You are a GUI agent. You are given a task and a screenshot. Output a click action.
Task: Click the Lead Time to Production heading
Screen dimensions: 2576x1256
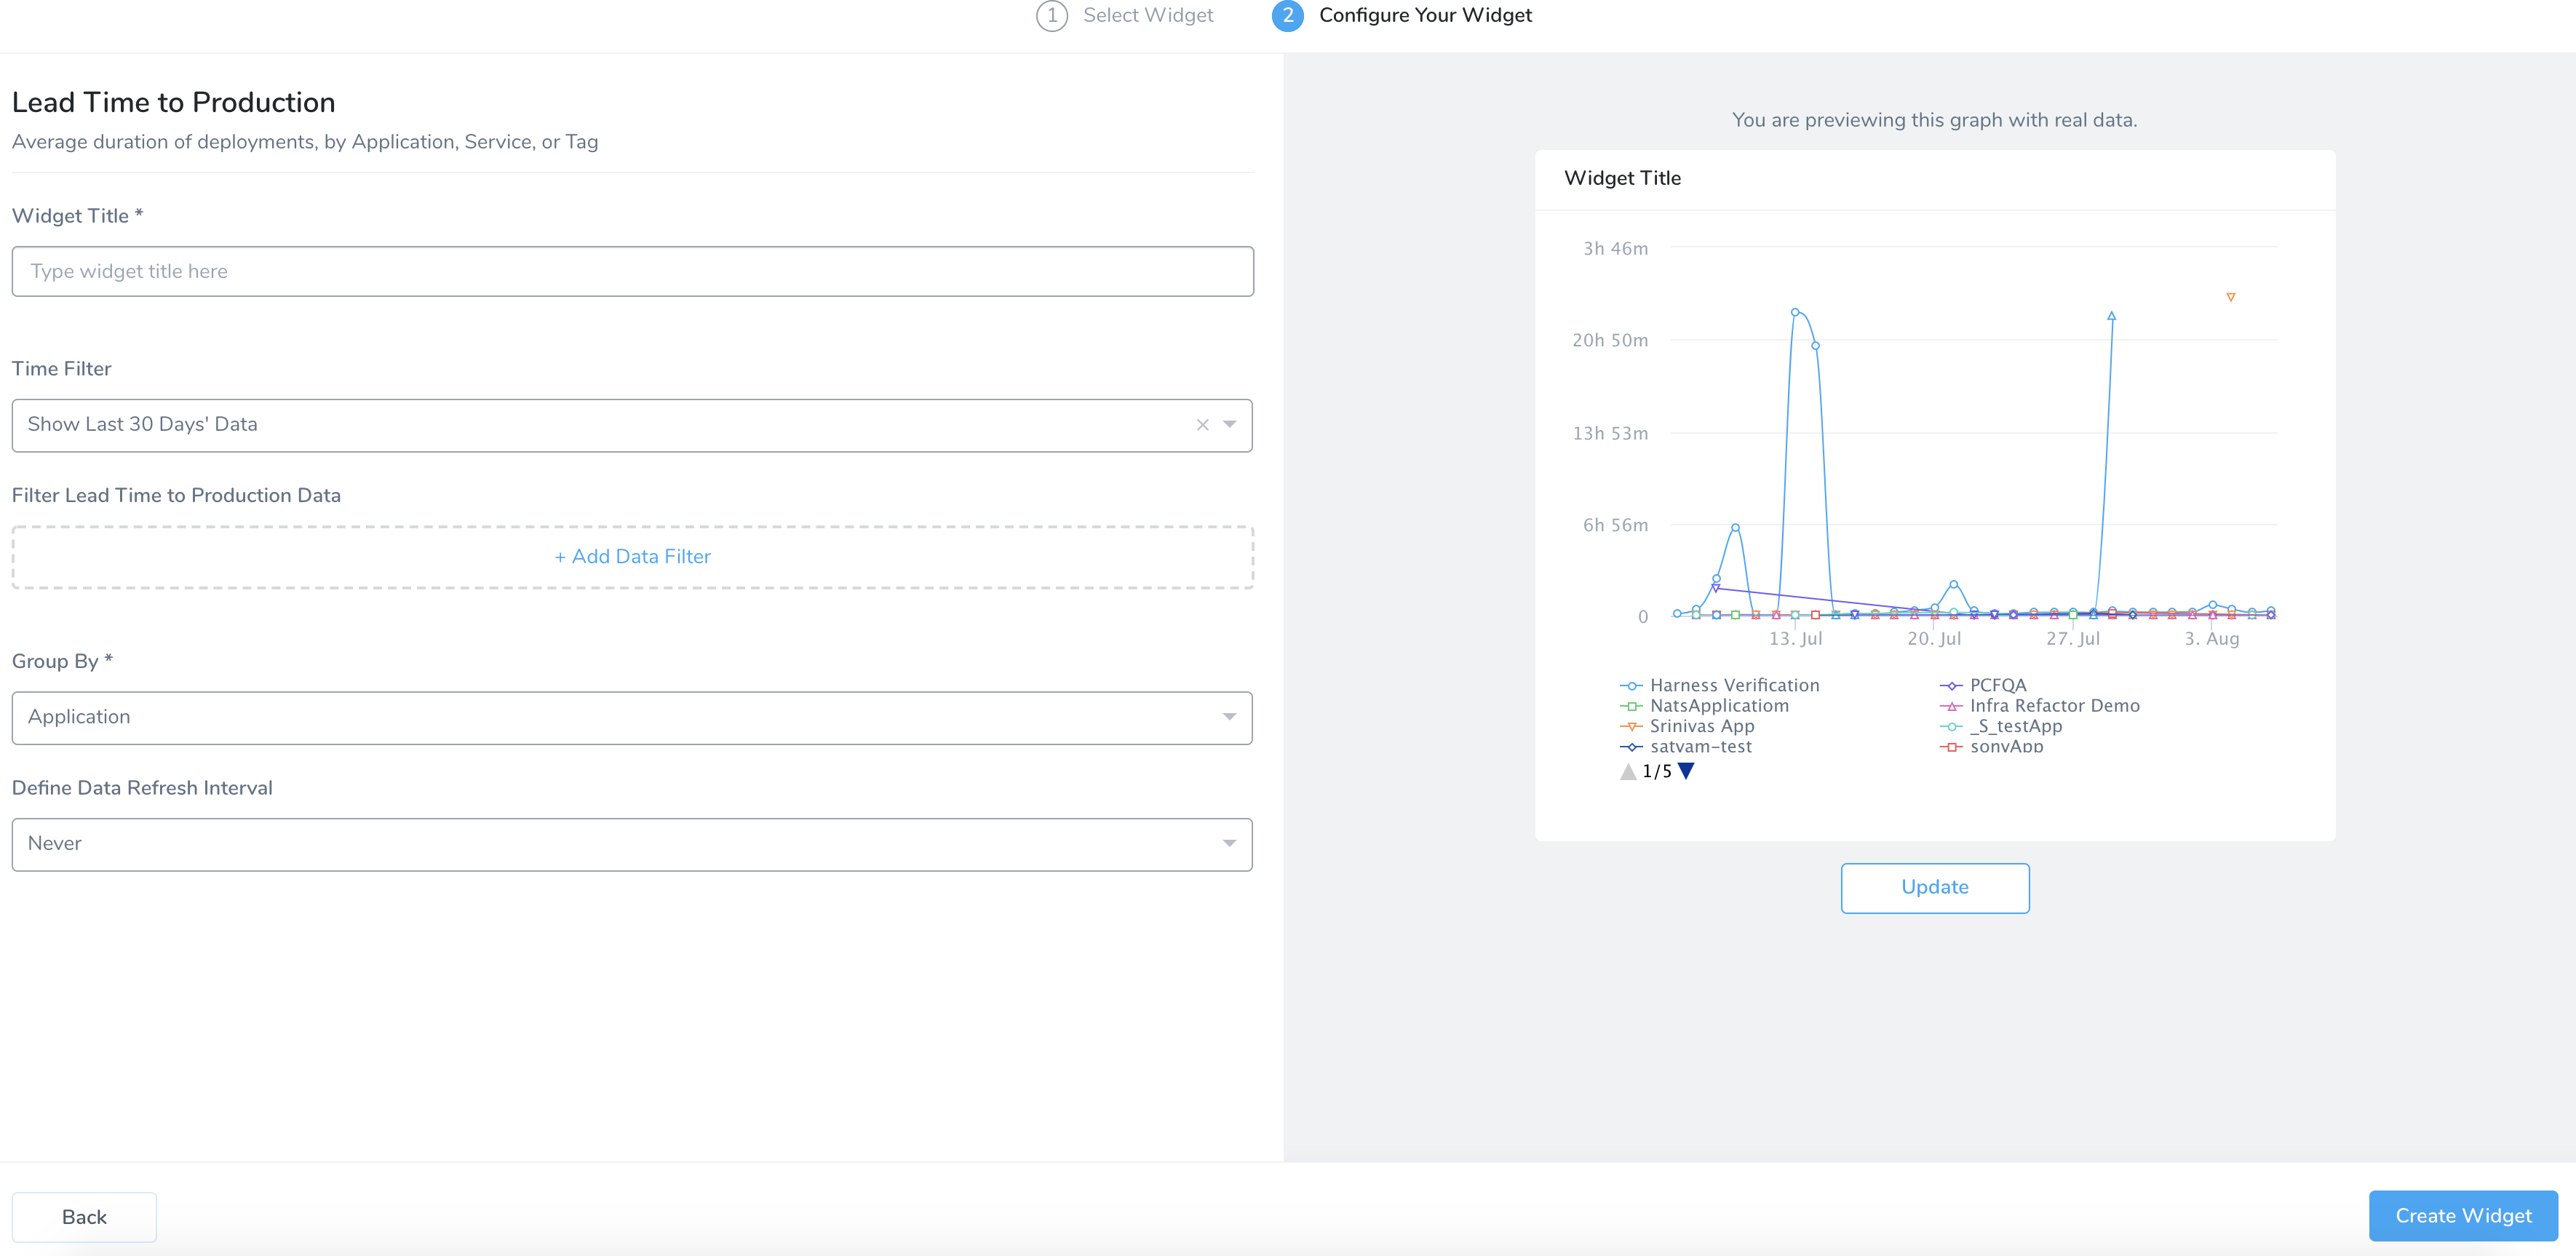pos(173,103)
